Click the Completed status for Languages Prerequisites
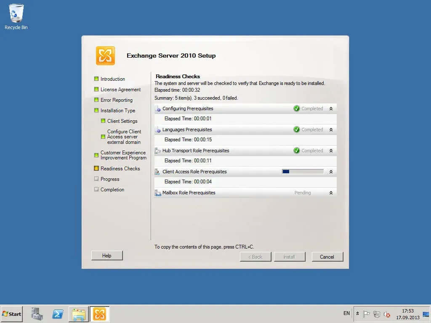The height and width of the screenshot is (323, 431). 312,130
